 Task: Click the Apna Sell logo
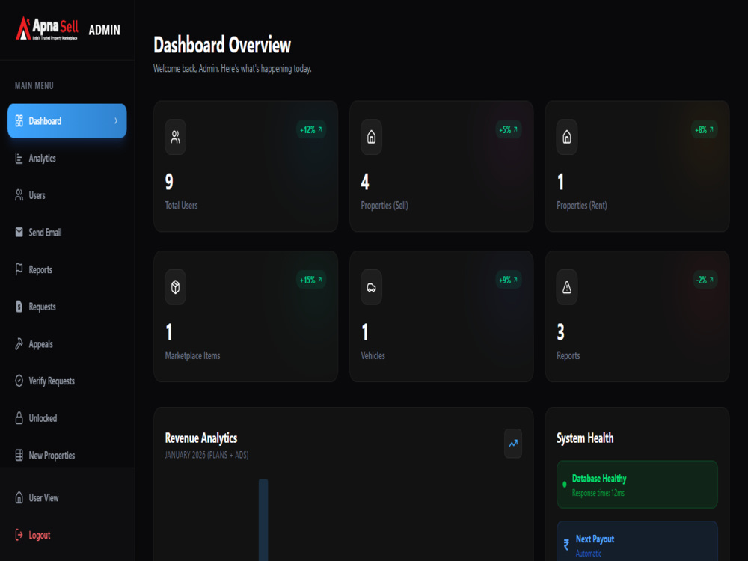[46, 28]
